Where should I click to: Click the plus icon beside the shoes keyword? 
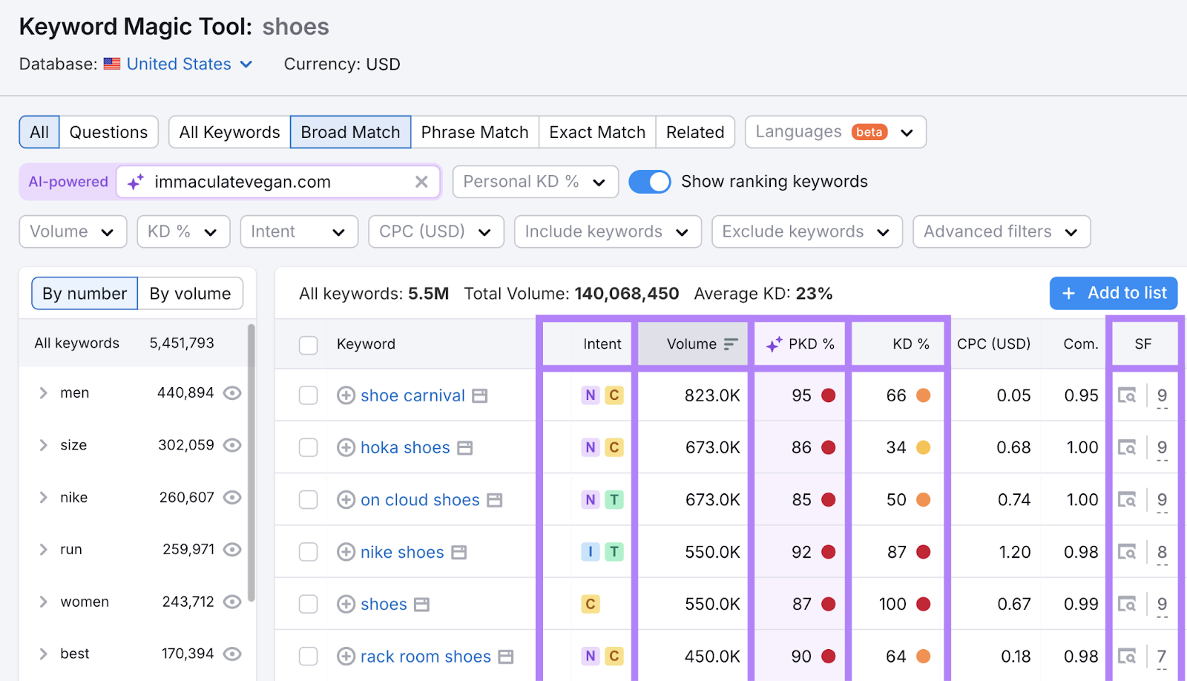pos(346,604)
